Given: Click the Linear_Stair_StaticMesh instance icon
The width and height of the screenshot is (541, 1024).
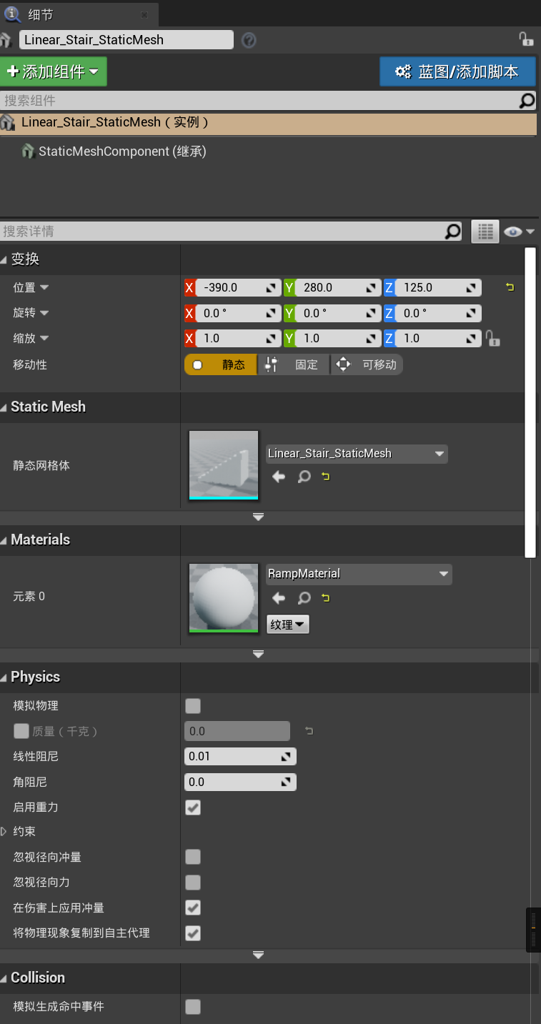Looking at the screenshot, I should coord(8,122).
